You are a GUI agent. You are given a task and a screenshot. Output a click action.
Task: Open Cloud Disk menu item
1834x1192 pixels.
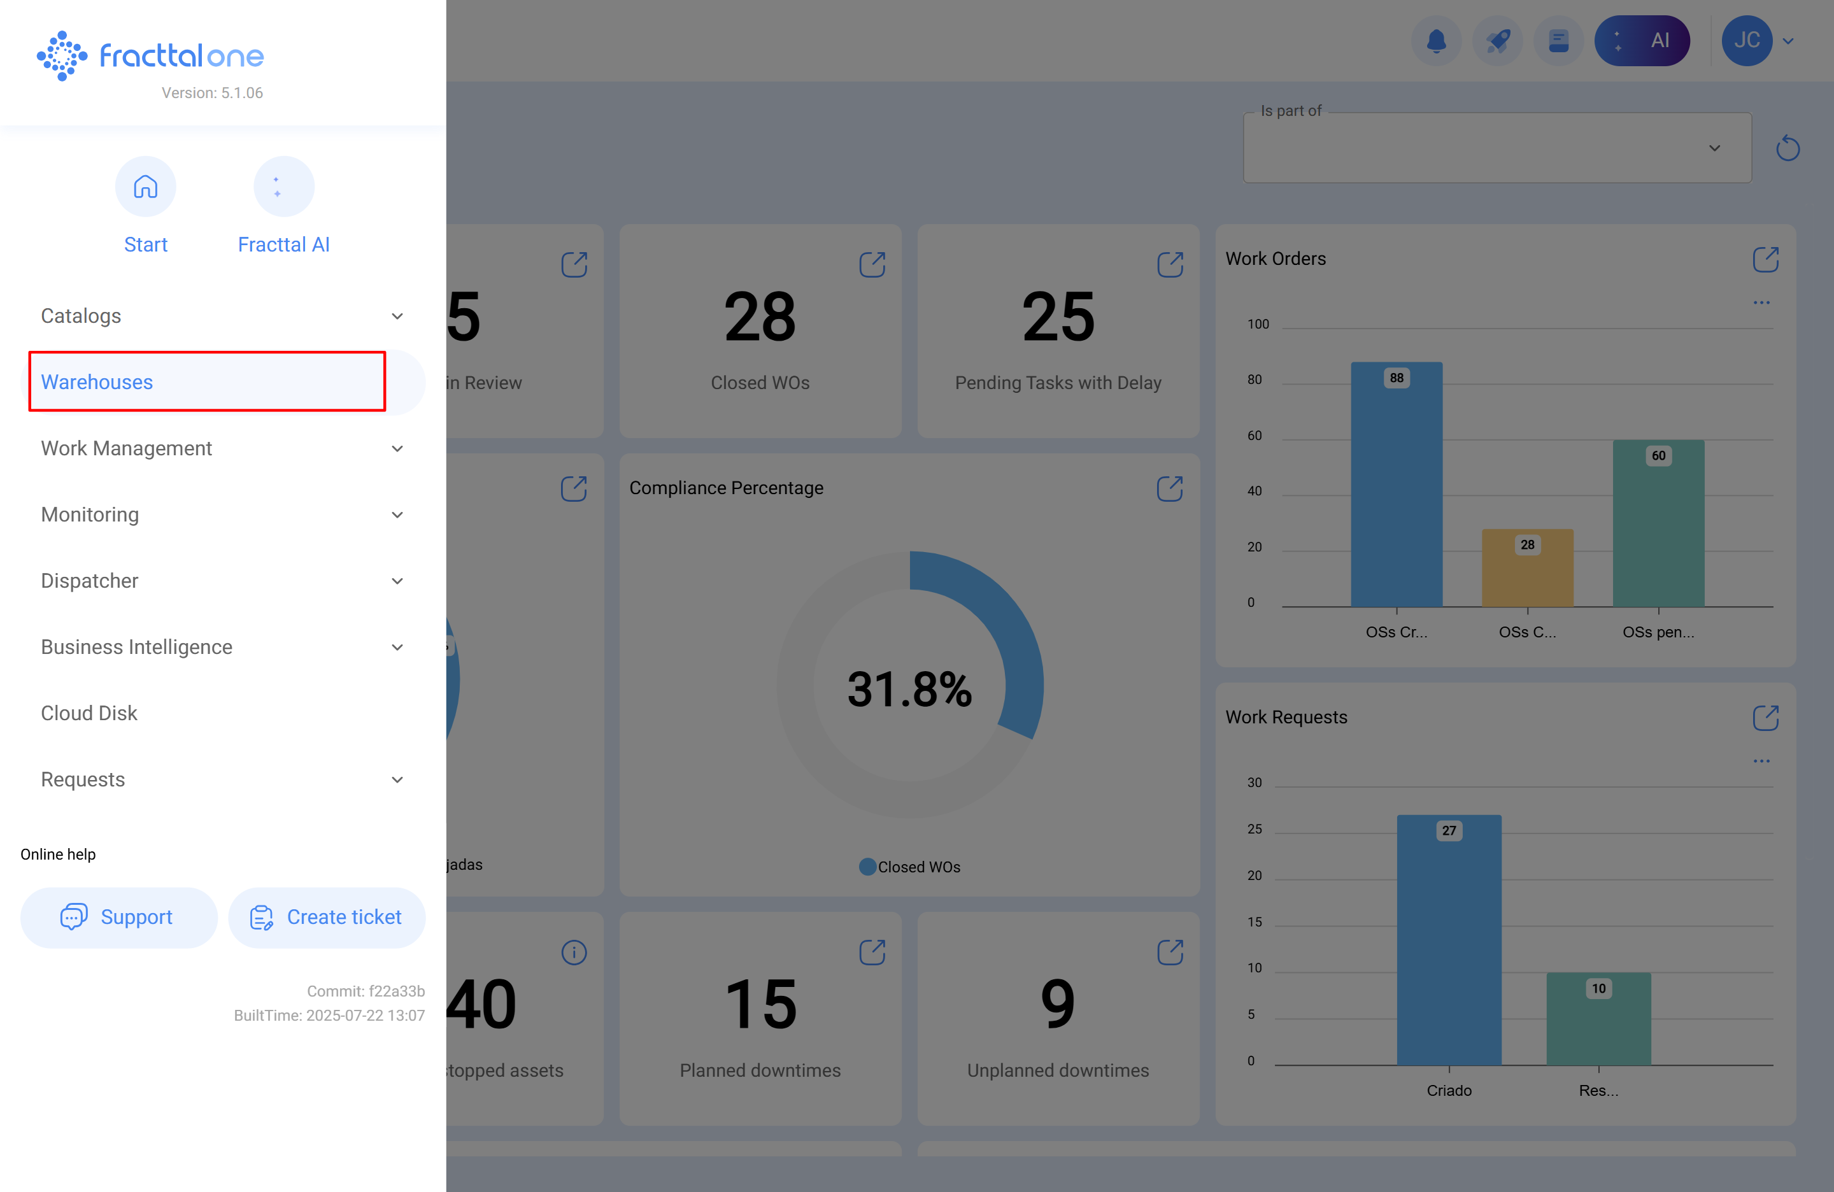click(x=89, y=714)
